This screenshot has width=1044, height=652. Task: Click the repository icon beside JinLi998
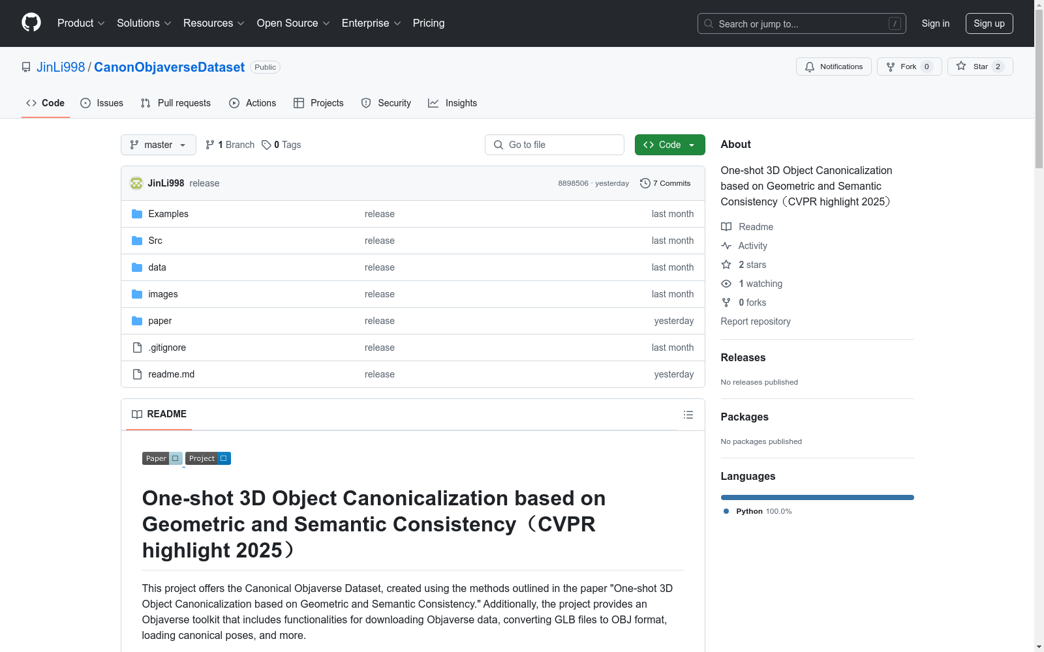(26, 67)
